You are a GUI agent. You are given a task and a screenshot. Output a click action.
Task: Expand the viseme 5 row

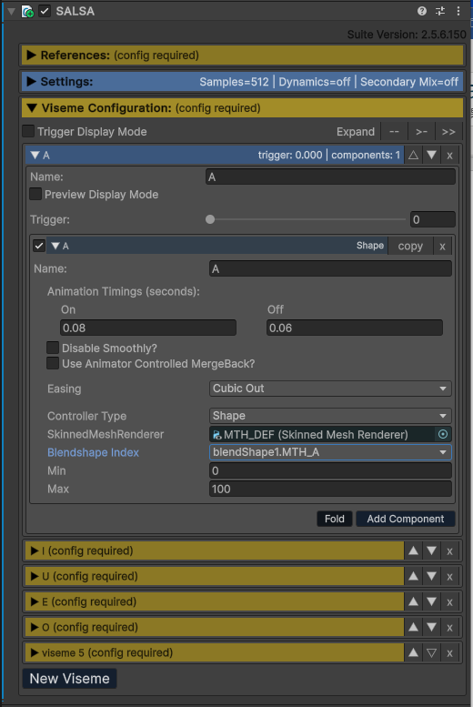tap(215, 653)
